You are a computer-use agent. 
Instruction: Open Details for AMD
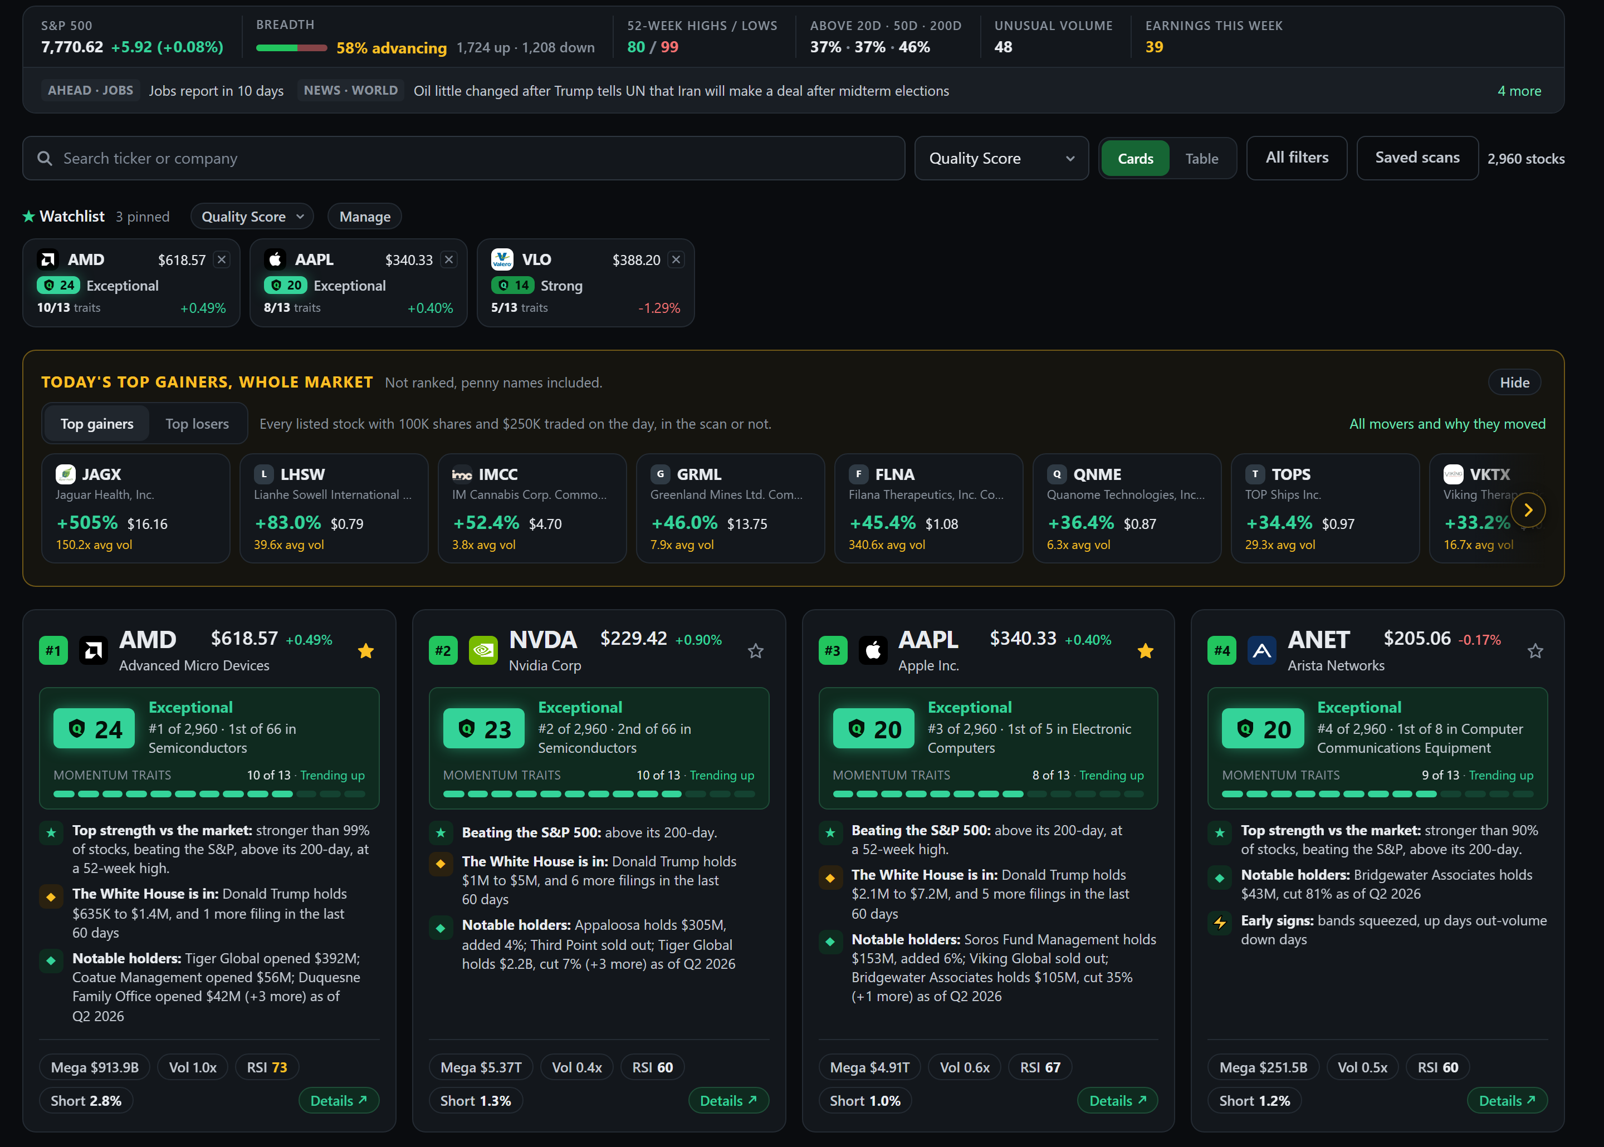(x=339, y=1100)
